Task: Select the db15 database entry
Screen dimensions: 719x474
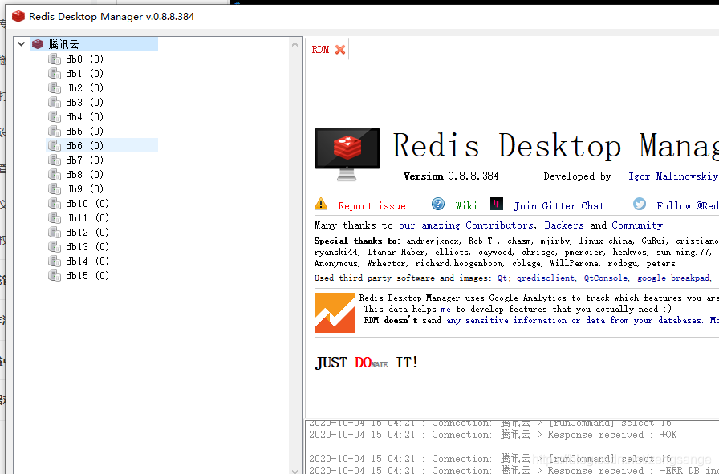Action: coord(76,275)
